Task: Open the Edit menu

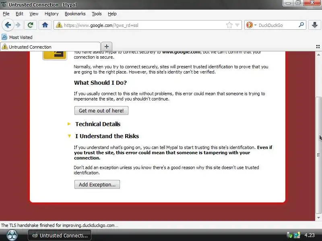Action: [19, 14]
